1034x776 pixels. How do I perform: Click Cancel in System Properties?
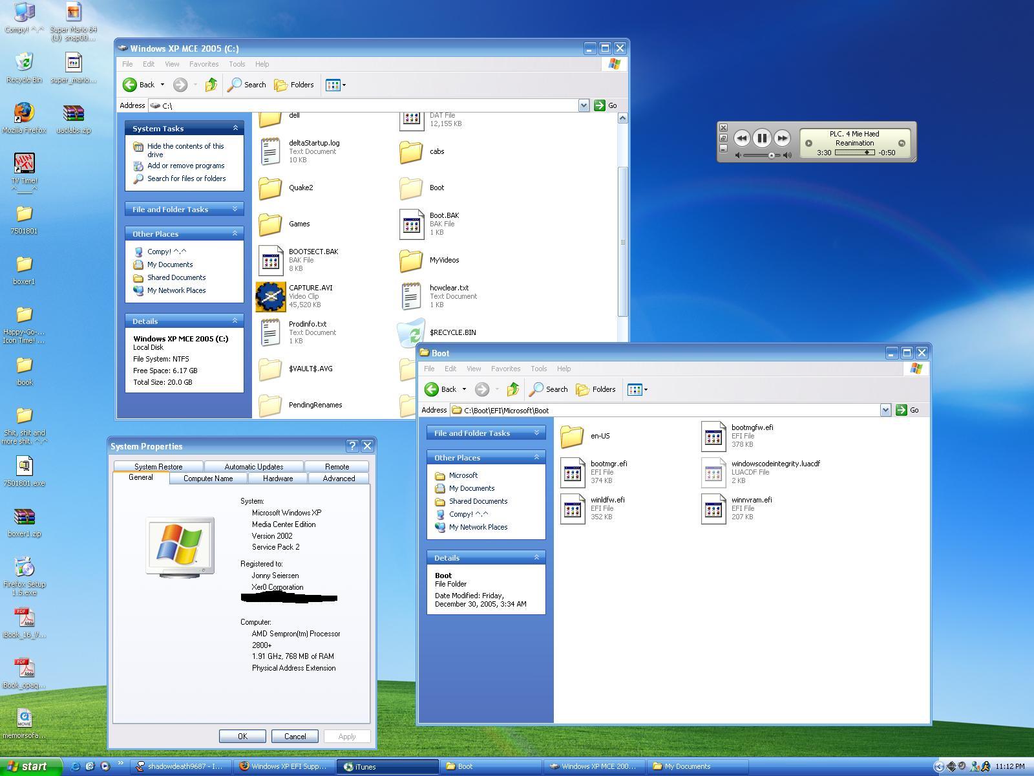pos(295,737)
